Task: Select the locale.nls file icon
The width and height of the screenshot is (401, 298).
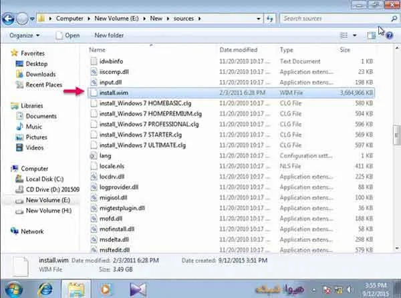Action: pyautogui.click(x=94, y=166)
